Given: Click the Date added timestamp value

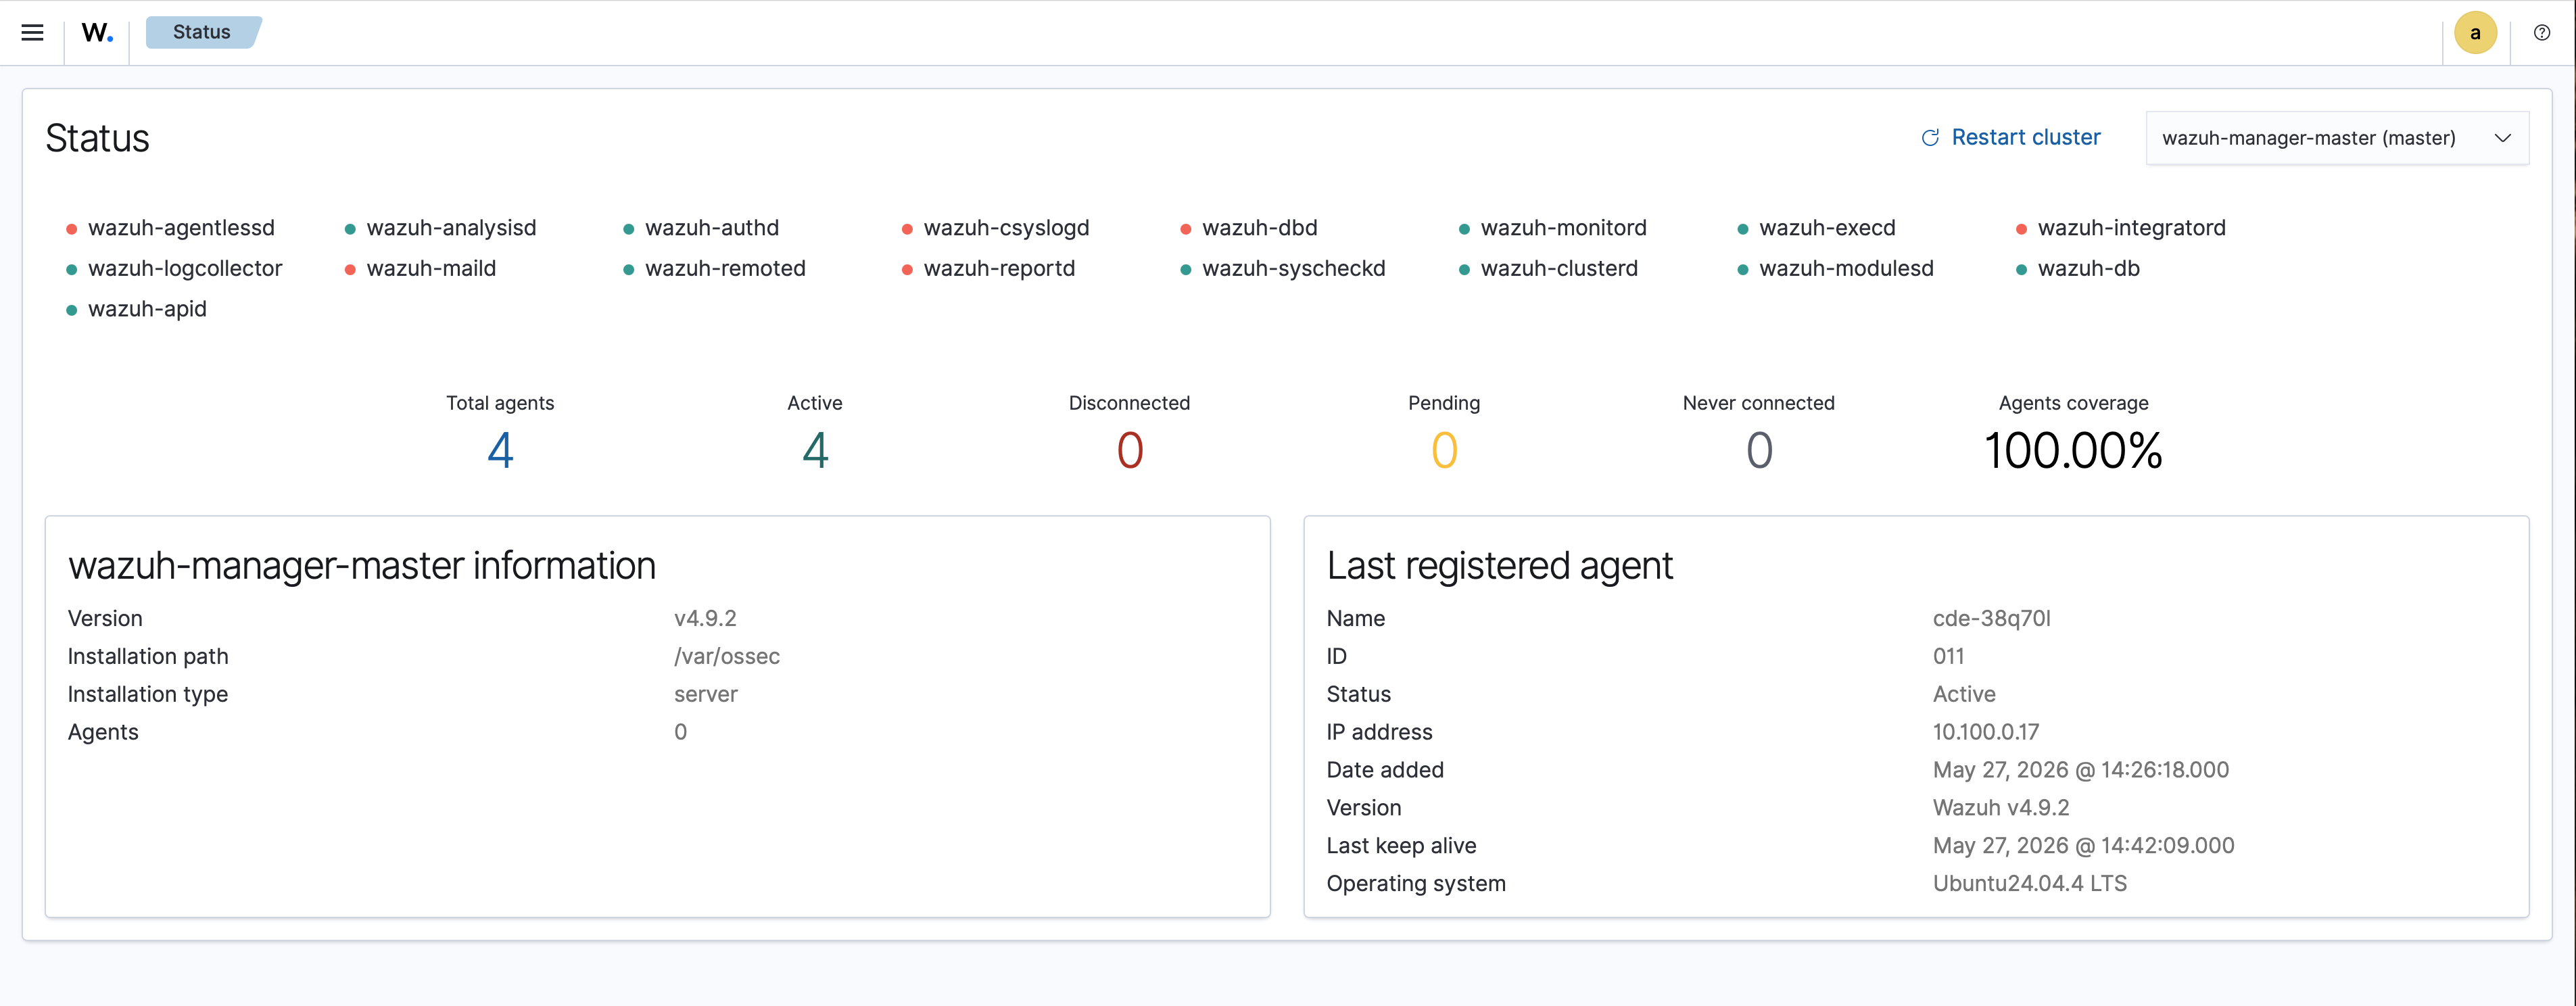Looking at the screenshot, I should point(2080,770).
